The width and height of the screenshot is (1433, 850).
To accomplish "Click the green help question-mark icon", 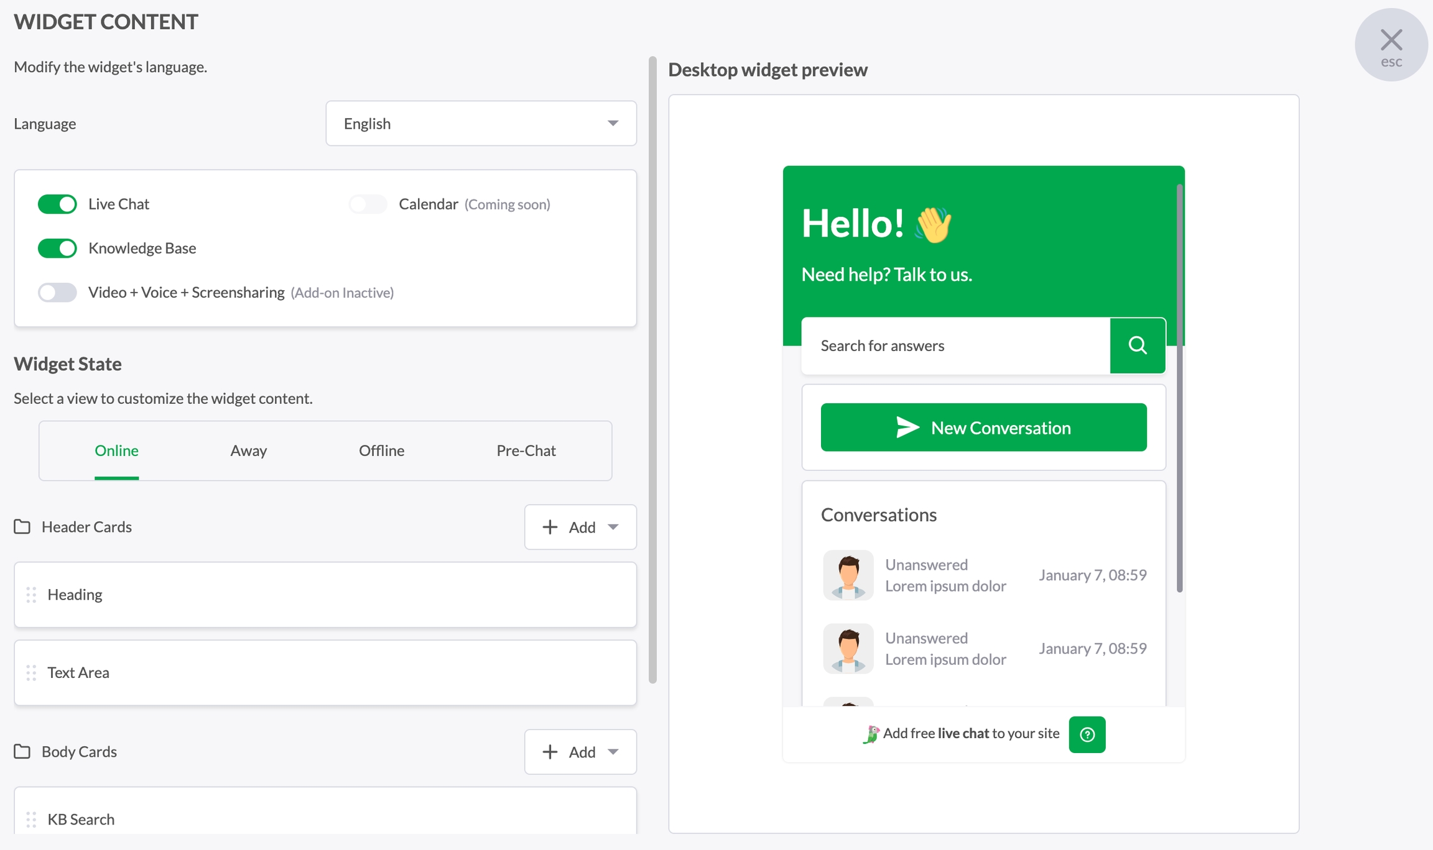I will pos(1087,734).
